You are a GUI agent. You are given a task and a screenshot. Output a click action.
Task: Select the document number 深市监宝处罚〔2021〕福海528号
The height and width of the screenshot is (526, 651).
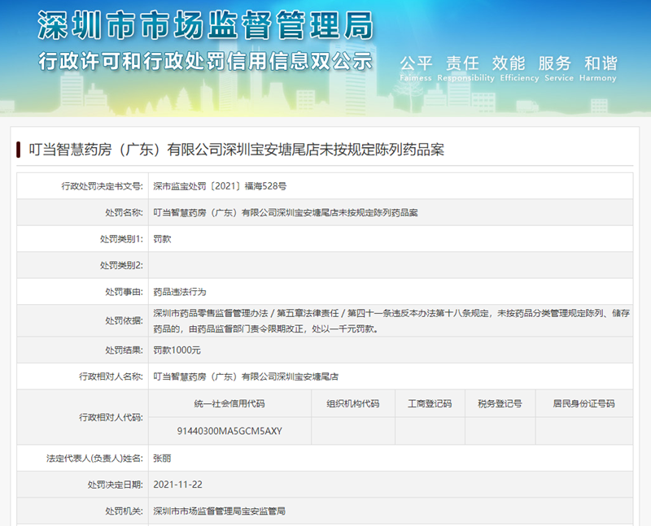[x=220, y=186]
